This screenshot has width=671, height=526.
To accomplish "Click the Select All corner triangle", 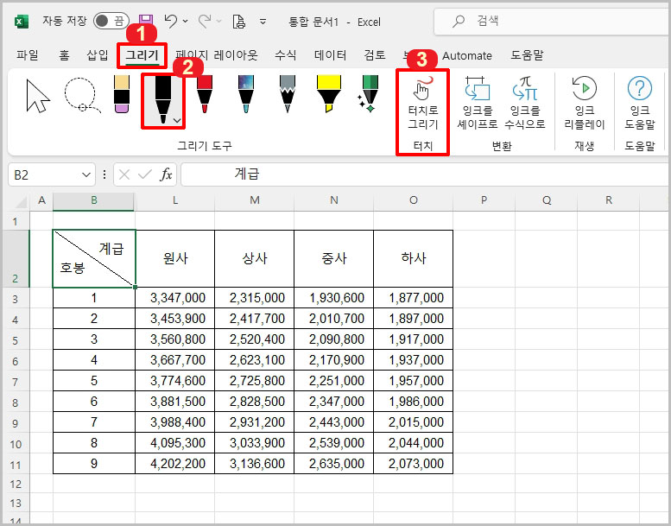I will point(20,200).
